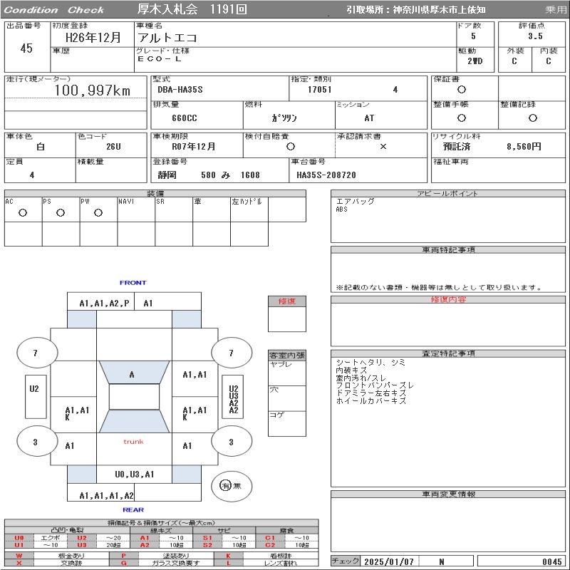The height and width of the screenshot is (570, 570).
Task: Select the L レンズ割れ legend entry
Action: coord(266,563)
